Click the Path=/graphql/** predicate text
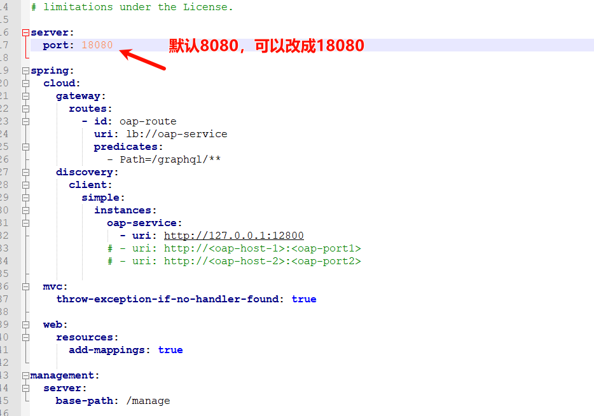The height and width of the screenshot is (416, 594). [x=170, y=159]
